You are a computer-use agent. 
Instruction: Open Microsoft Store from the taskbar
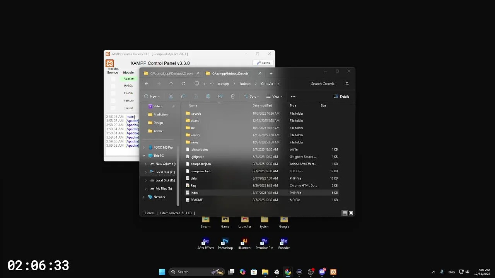254,272
